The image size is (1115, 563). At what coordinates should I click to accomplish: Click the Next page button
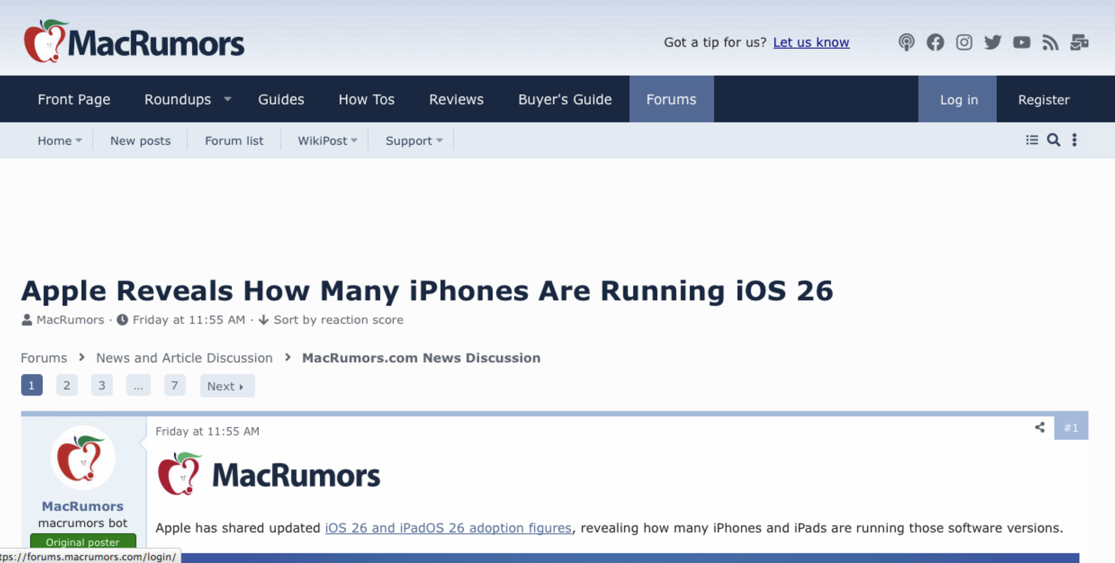click(227, 386)
